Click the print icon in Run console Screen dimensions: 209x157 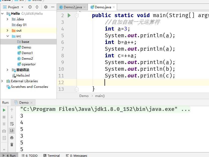12,138
